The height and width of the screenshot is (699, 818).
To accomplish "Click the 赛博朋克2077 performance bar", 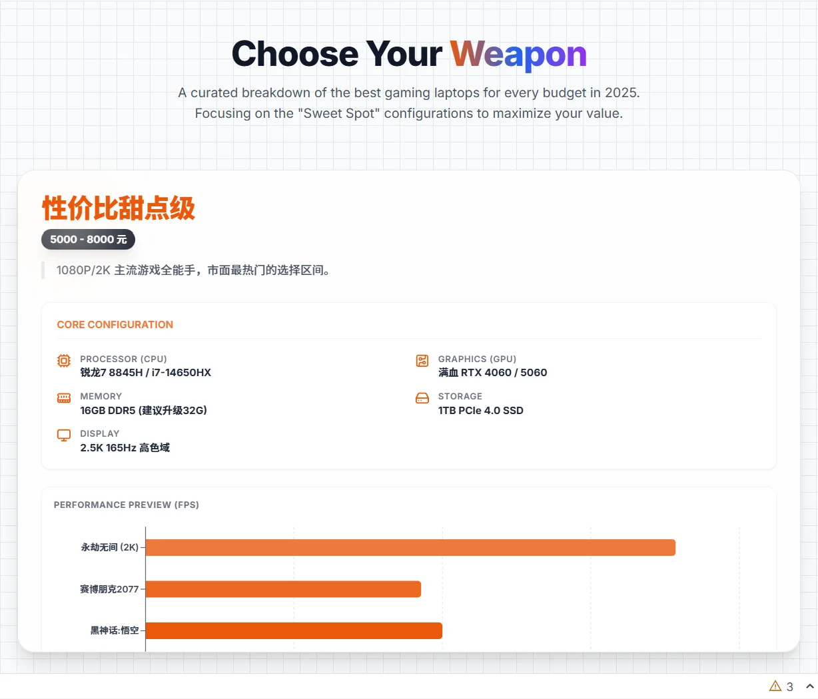I will click(x=283, y=589).
